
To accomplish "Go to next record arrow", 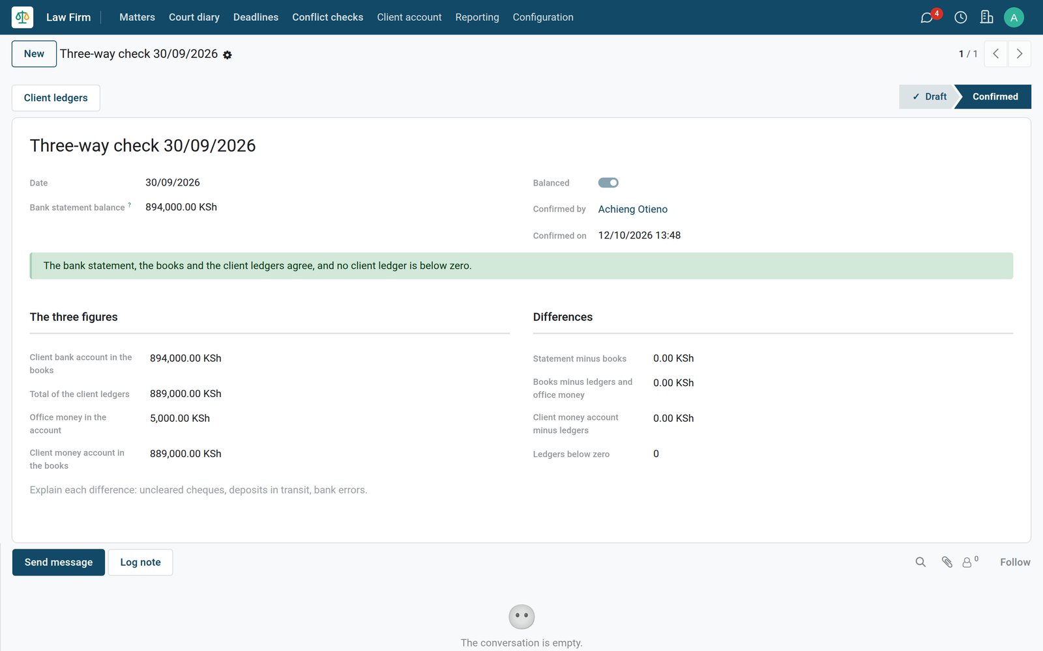I will (1020, 54).
